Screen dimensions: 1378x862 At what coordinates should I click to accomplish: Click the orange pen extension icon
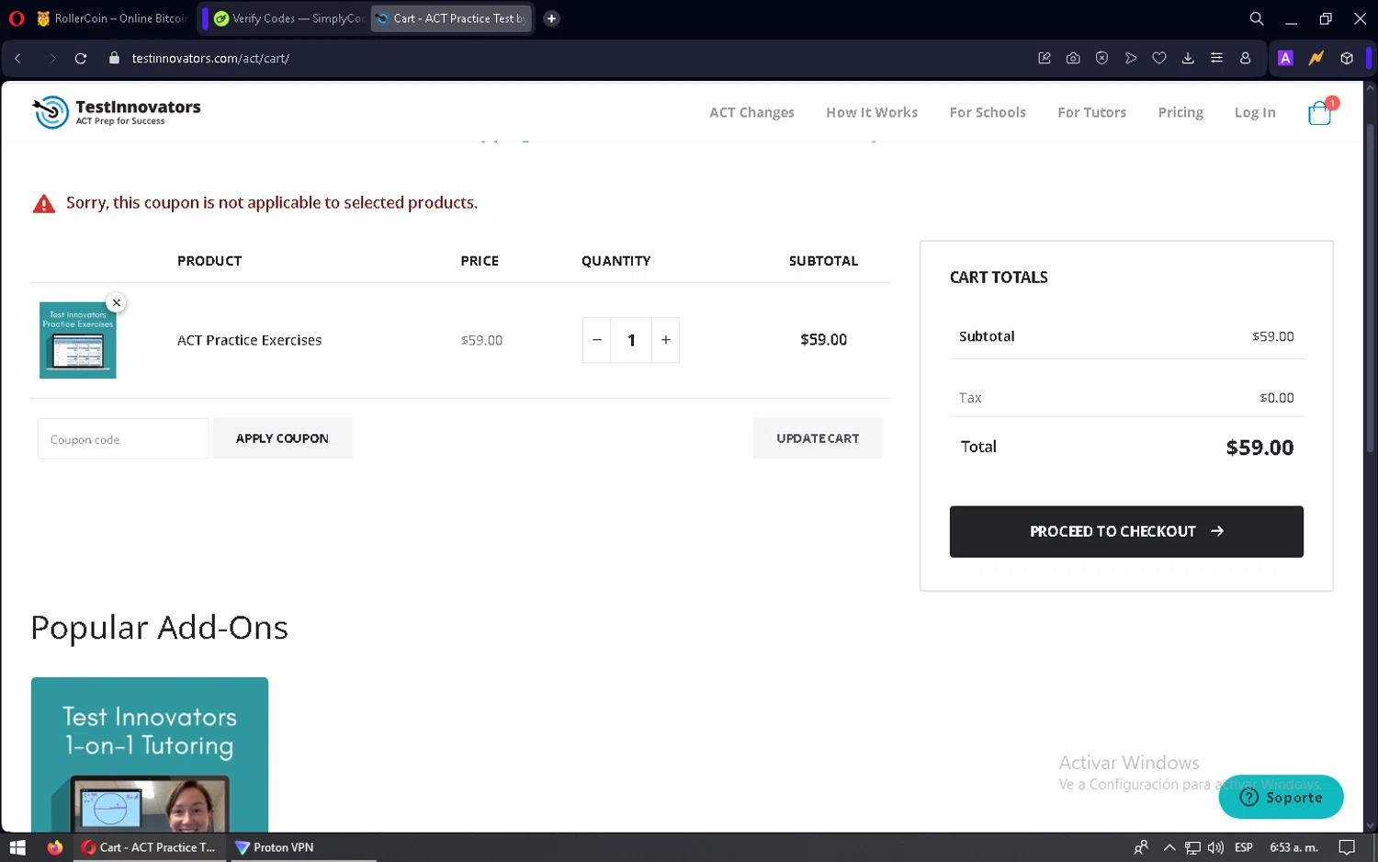(1316, 58)
